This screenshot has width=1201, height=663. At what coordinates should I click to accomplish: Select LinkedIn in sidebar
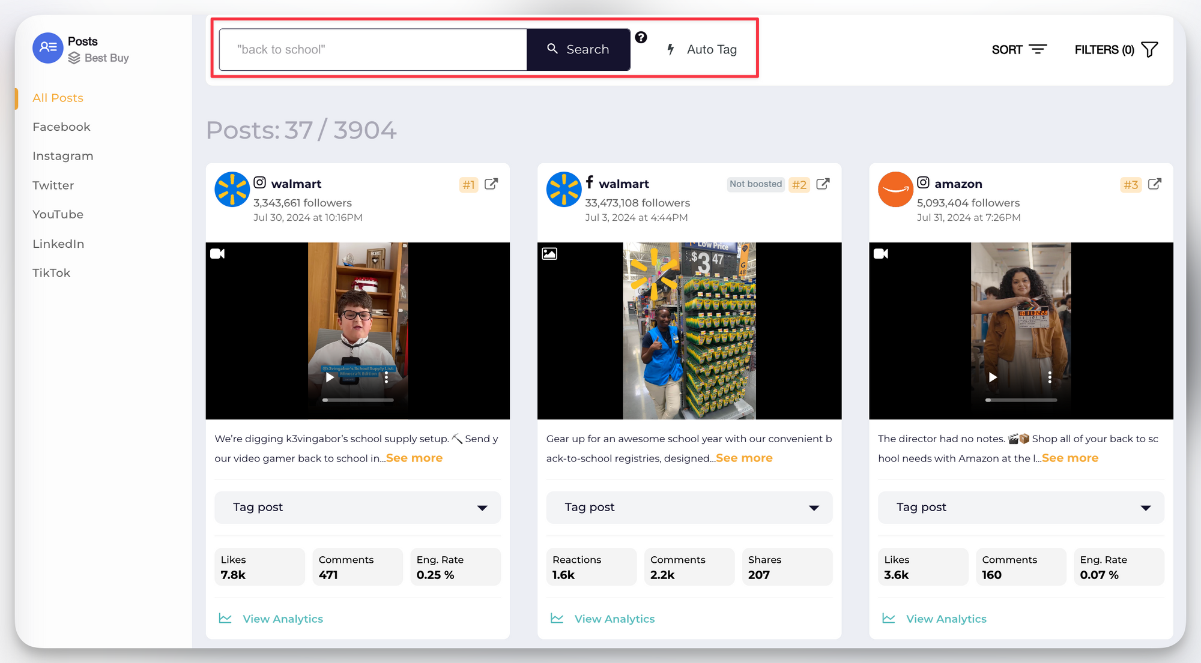(x=58, y=244)
